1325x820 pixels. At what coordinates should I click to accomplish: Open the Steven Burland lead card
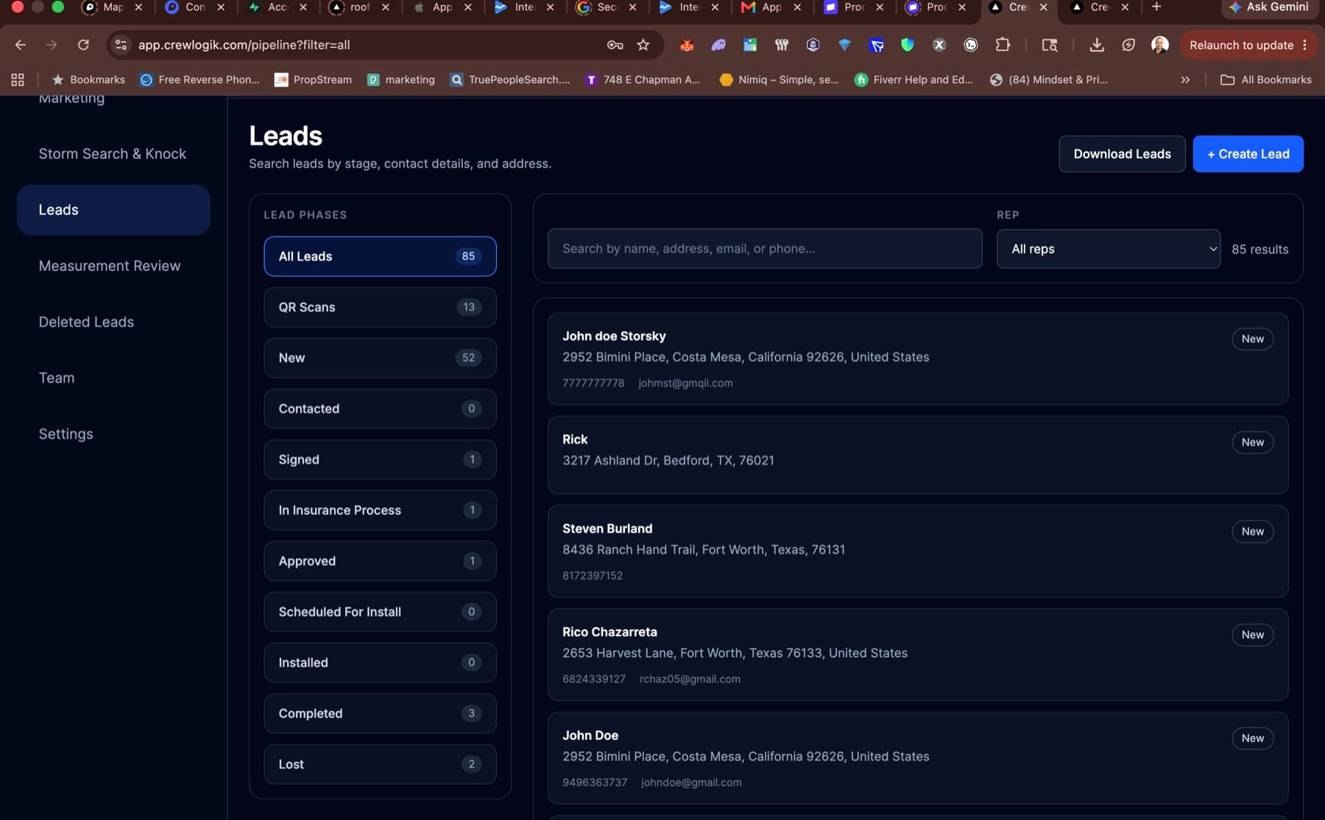[x=918, y=551]
